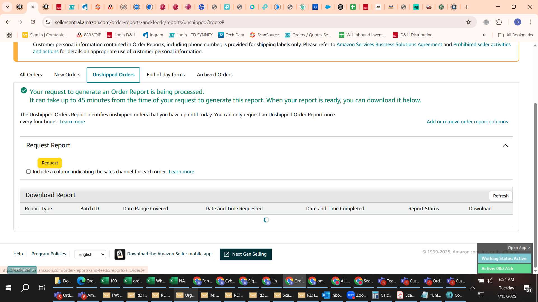Open the 888 VOIP bookmark
The width and height of the screenshot is (538, 302).
pos(89,35)
